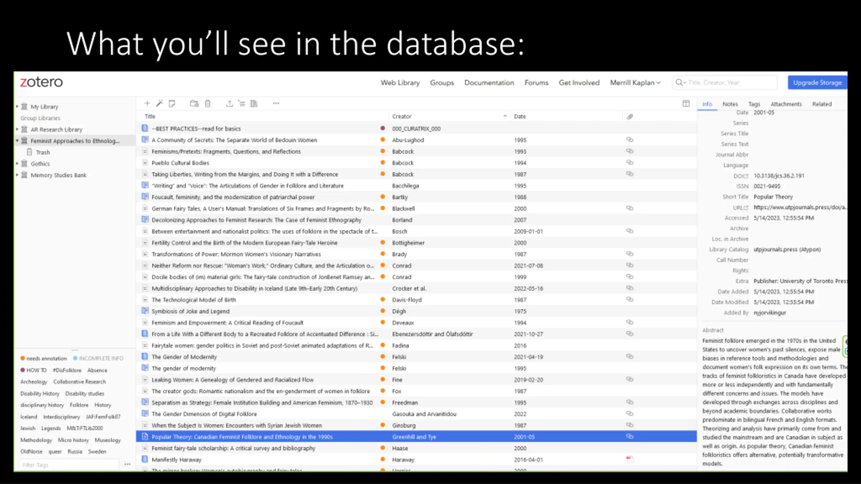Switch to the Related tab

coord(822,104)
